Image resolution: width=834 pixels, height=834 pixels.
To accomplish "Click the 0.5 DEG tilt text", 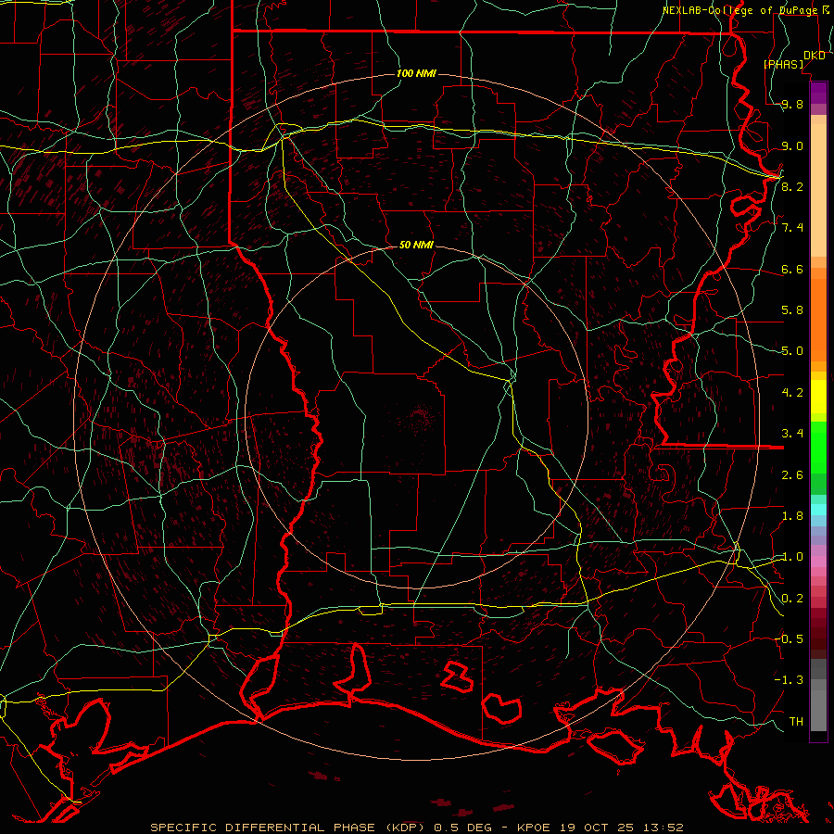I will click(464, 828).
